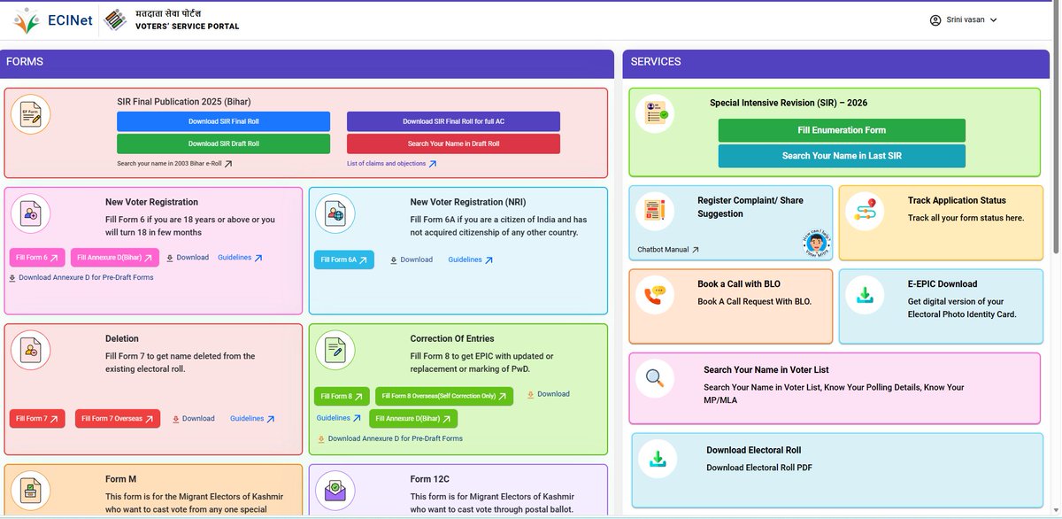This screenshot has width=1062, height=519.
Task: Open Guidelines link for NRI registration
Action: [470, 259]
